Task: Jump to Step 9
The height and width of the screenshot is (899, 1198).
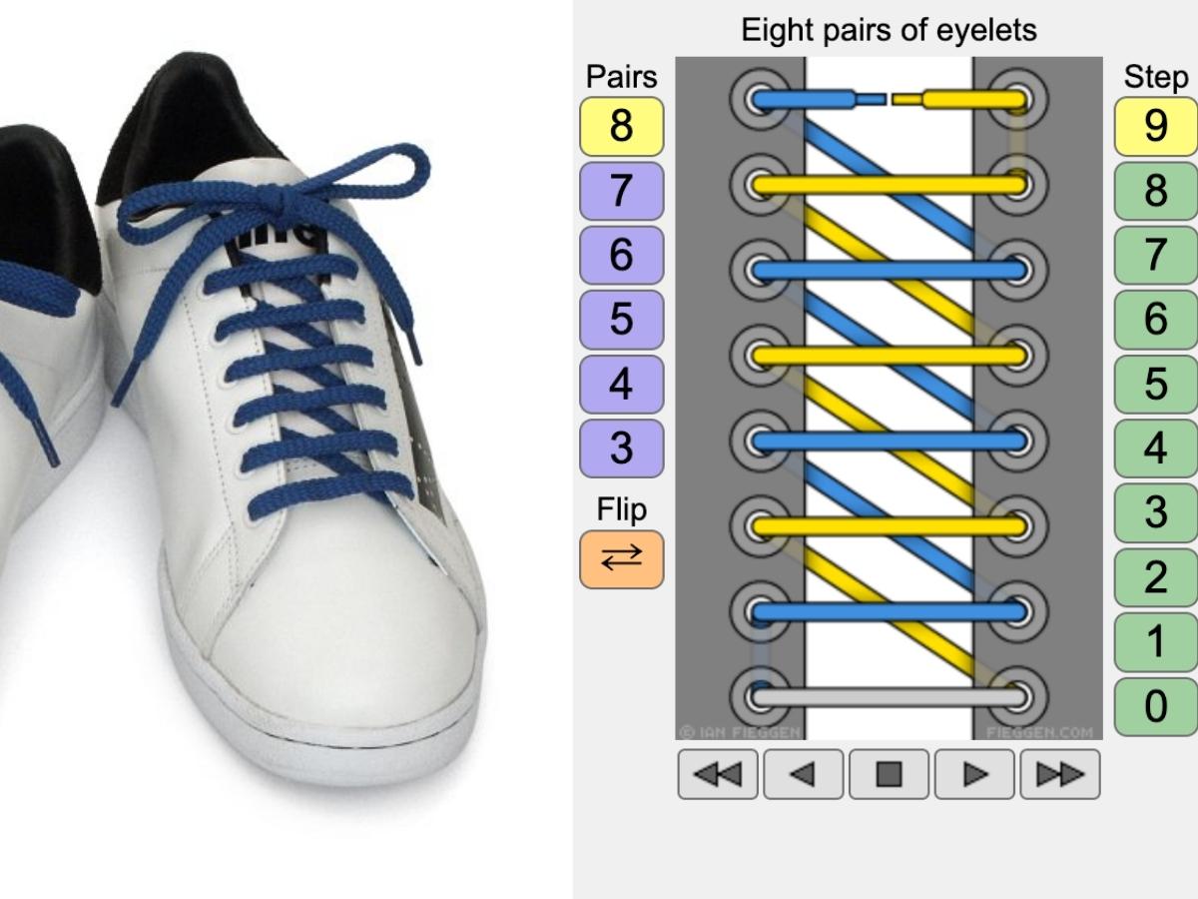Action: [1156, 127]
